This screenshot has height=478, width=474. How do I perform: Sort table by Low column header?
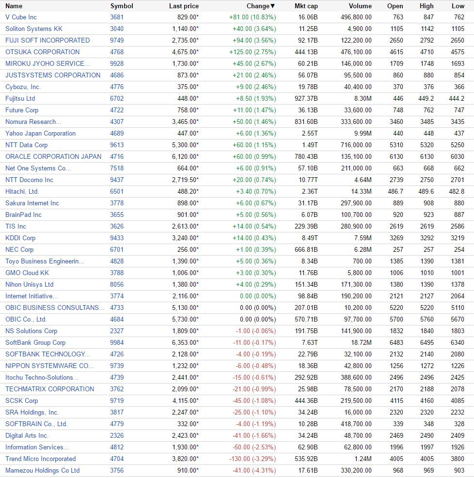[x=458, y=6]
